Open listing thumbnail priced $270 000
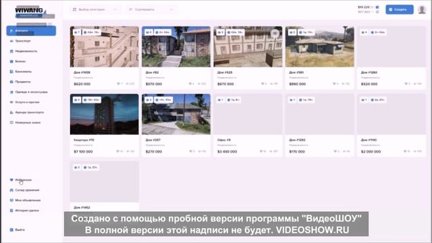 (x=176, y=114)
